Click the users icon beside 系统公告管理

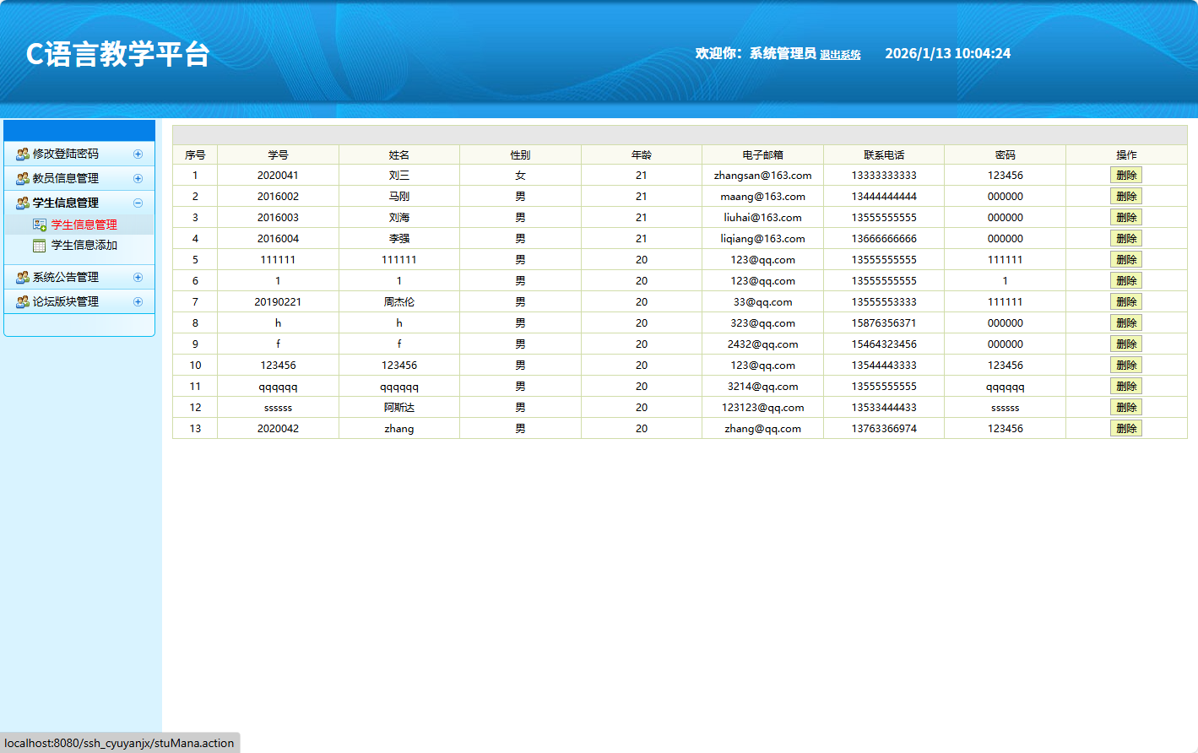point(23,278)
